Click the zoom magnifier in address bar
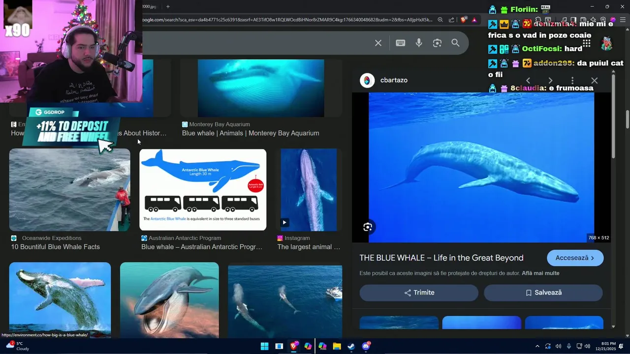This screenshot has height=354, width=630. coord(441,20)
